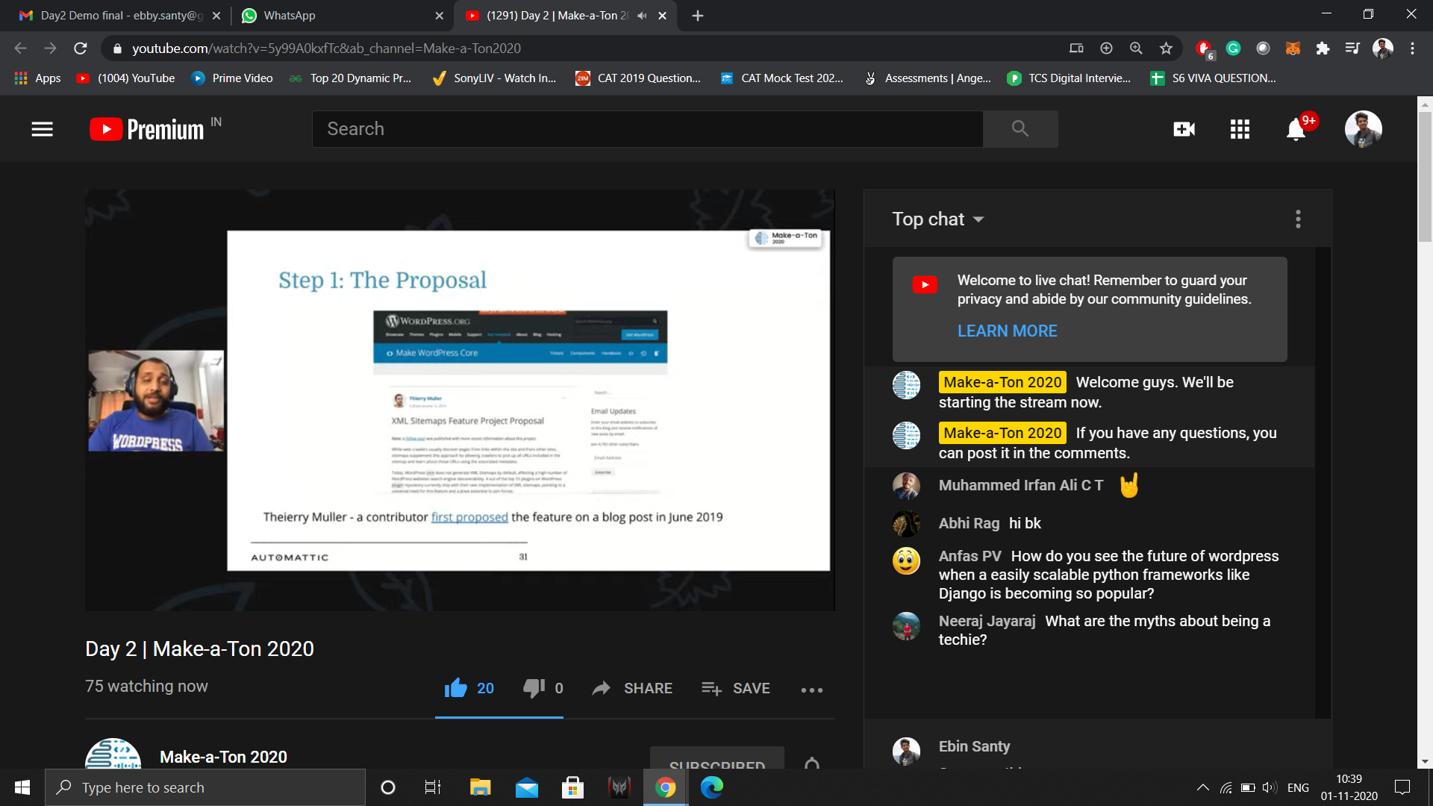Go back in browser history

(20, 49)
